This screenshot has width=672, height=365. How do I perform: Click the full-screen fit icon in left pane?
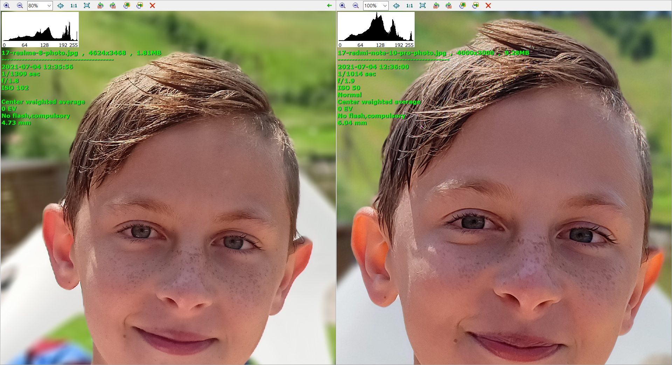pyautogui.click(x=87, y=6)
